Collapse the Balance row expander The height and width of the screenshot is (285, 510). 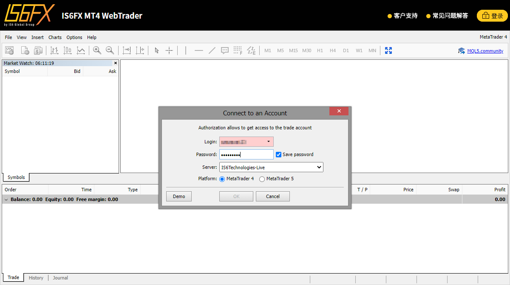click(x=6, y=199)
